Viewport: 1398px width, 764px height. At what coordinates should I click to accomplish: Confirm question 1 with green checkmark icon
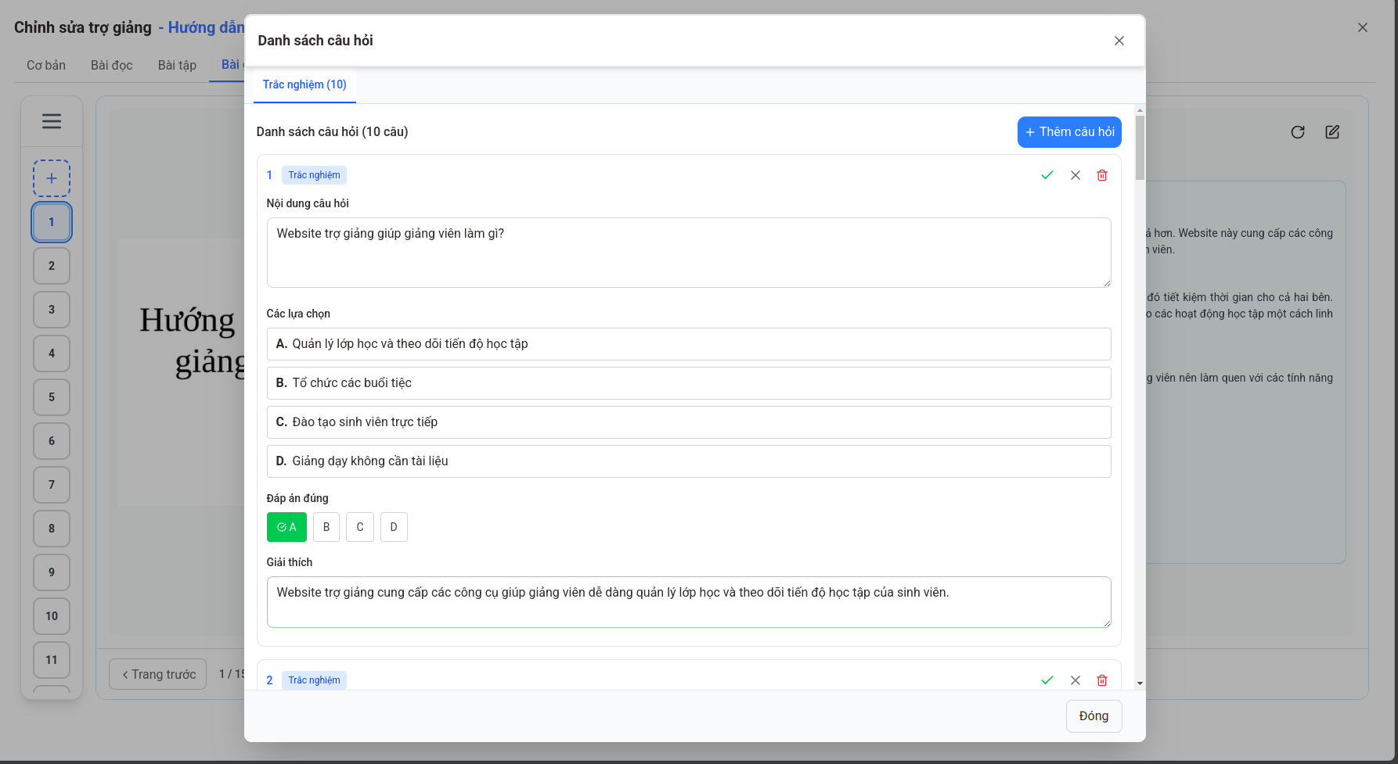click(x=1047, y=175)
